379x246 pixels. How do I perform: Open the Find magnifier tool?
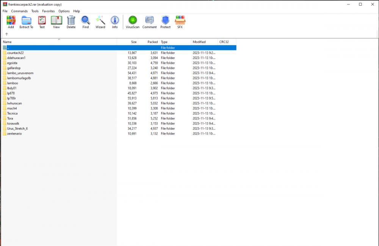86,21
